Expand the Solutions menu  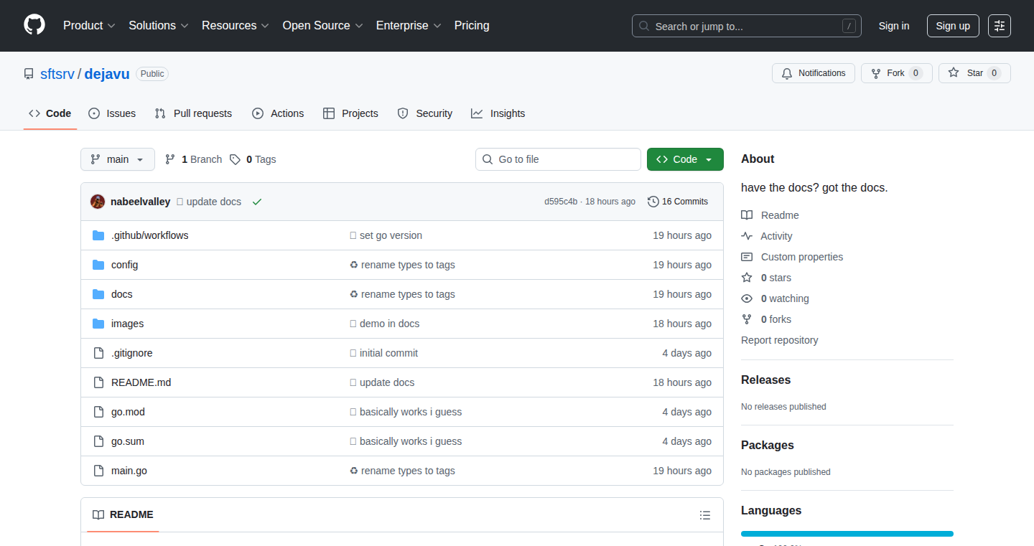[x=159, y=25]
